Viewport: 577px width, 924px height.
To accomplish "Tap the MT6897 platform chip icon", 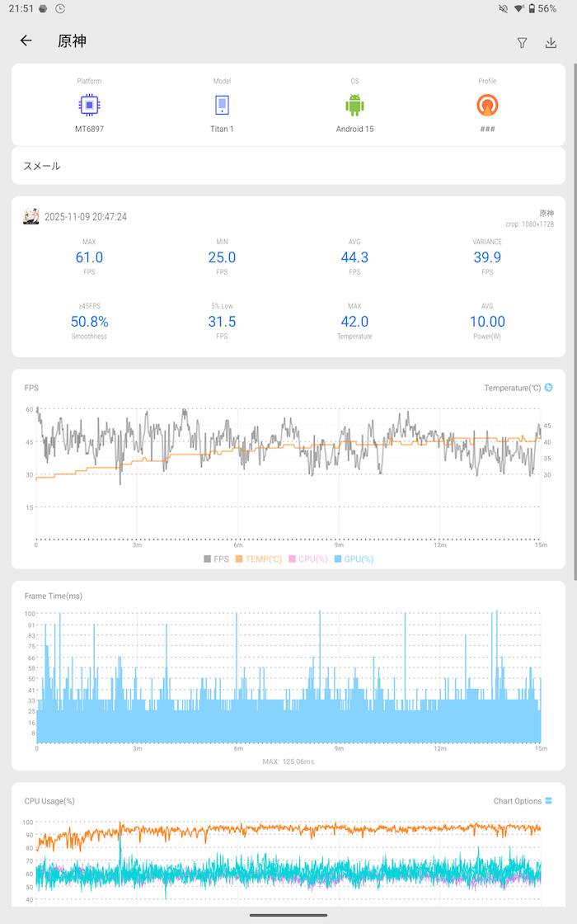I will (x=89, y=106).
